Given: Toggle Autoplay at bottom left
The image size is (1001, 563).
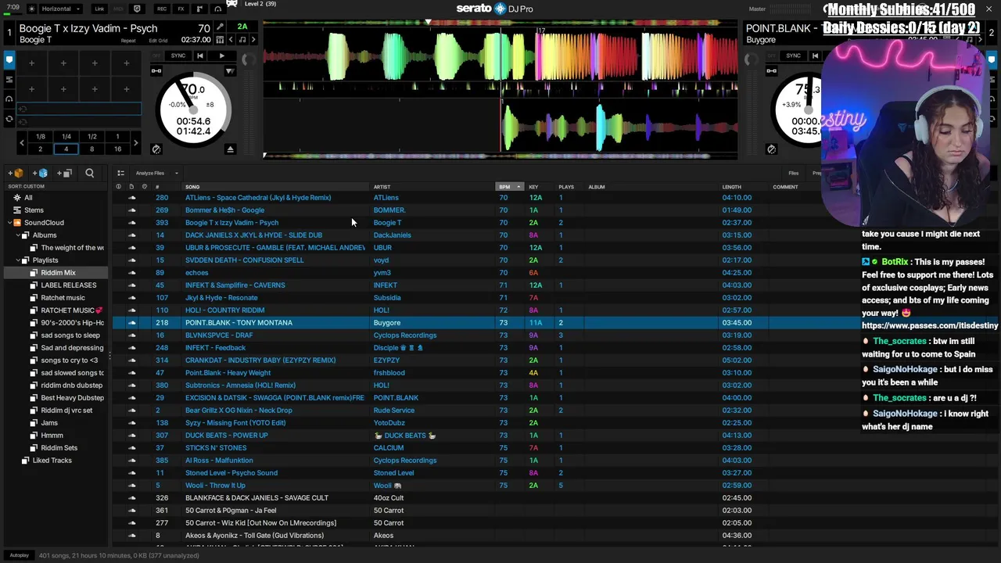Looking at the screenshot, I should 19,555.
